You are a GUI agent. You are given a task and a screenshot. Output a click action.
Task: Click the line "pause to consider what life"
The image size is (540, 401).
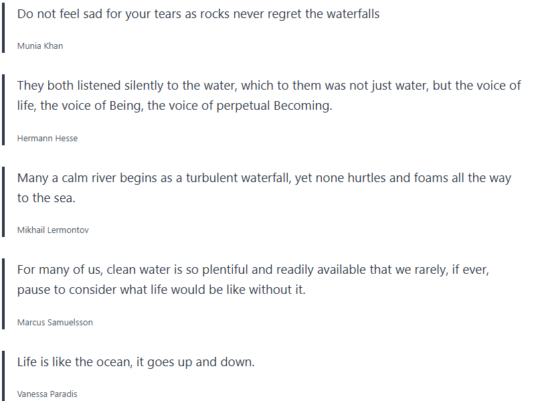tap(161, 290)
